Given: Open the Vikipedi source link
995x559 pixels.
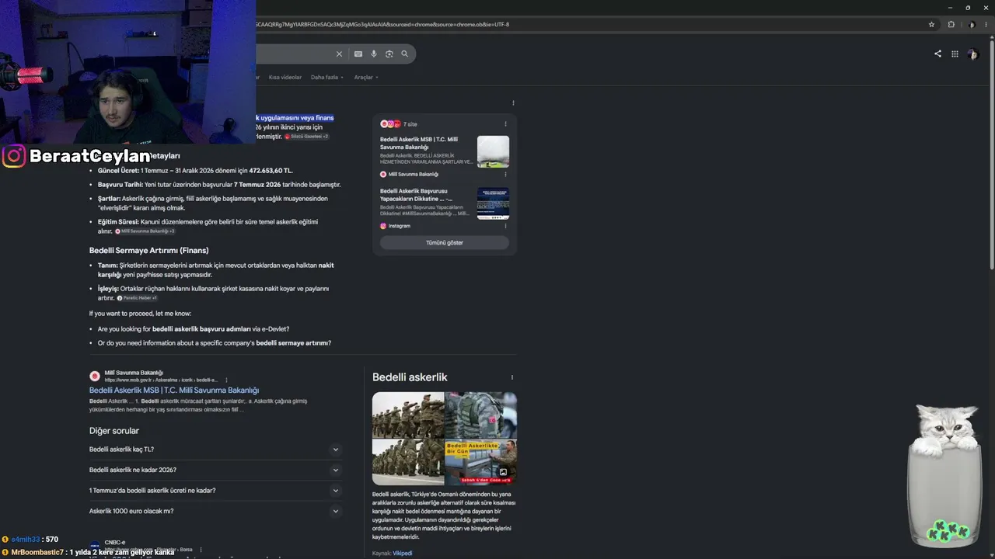Looking at the screenshot, I should click(x=402, y=553).
